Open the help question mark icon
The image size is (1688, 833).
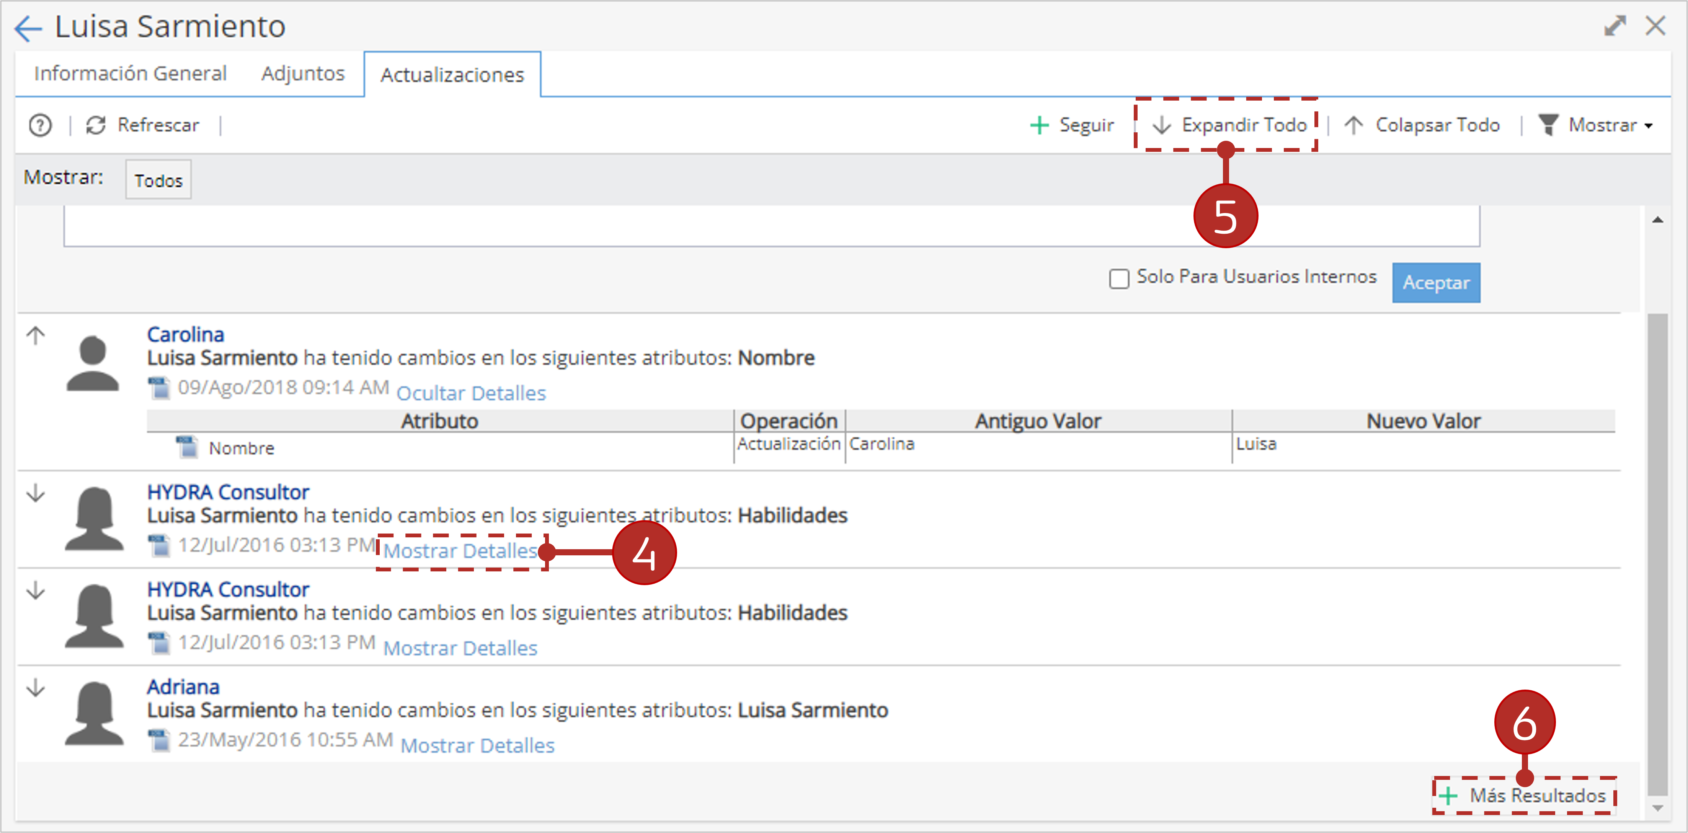[x=40, y=124]
